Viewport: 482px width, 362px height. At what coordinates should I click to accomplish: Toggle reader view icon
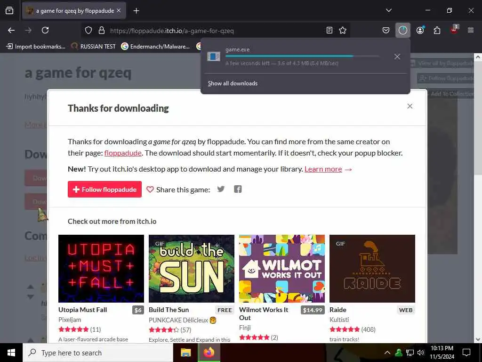pos(329,31)
